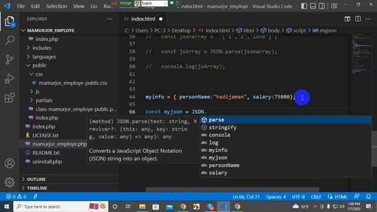This screenshot has height=212, width=377.
Task: Open the Extensions view
Action: (9, 98)
